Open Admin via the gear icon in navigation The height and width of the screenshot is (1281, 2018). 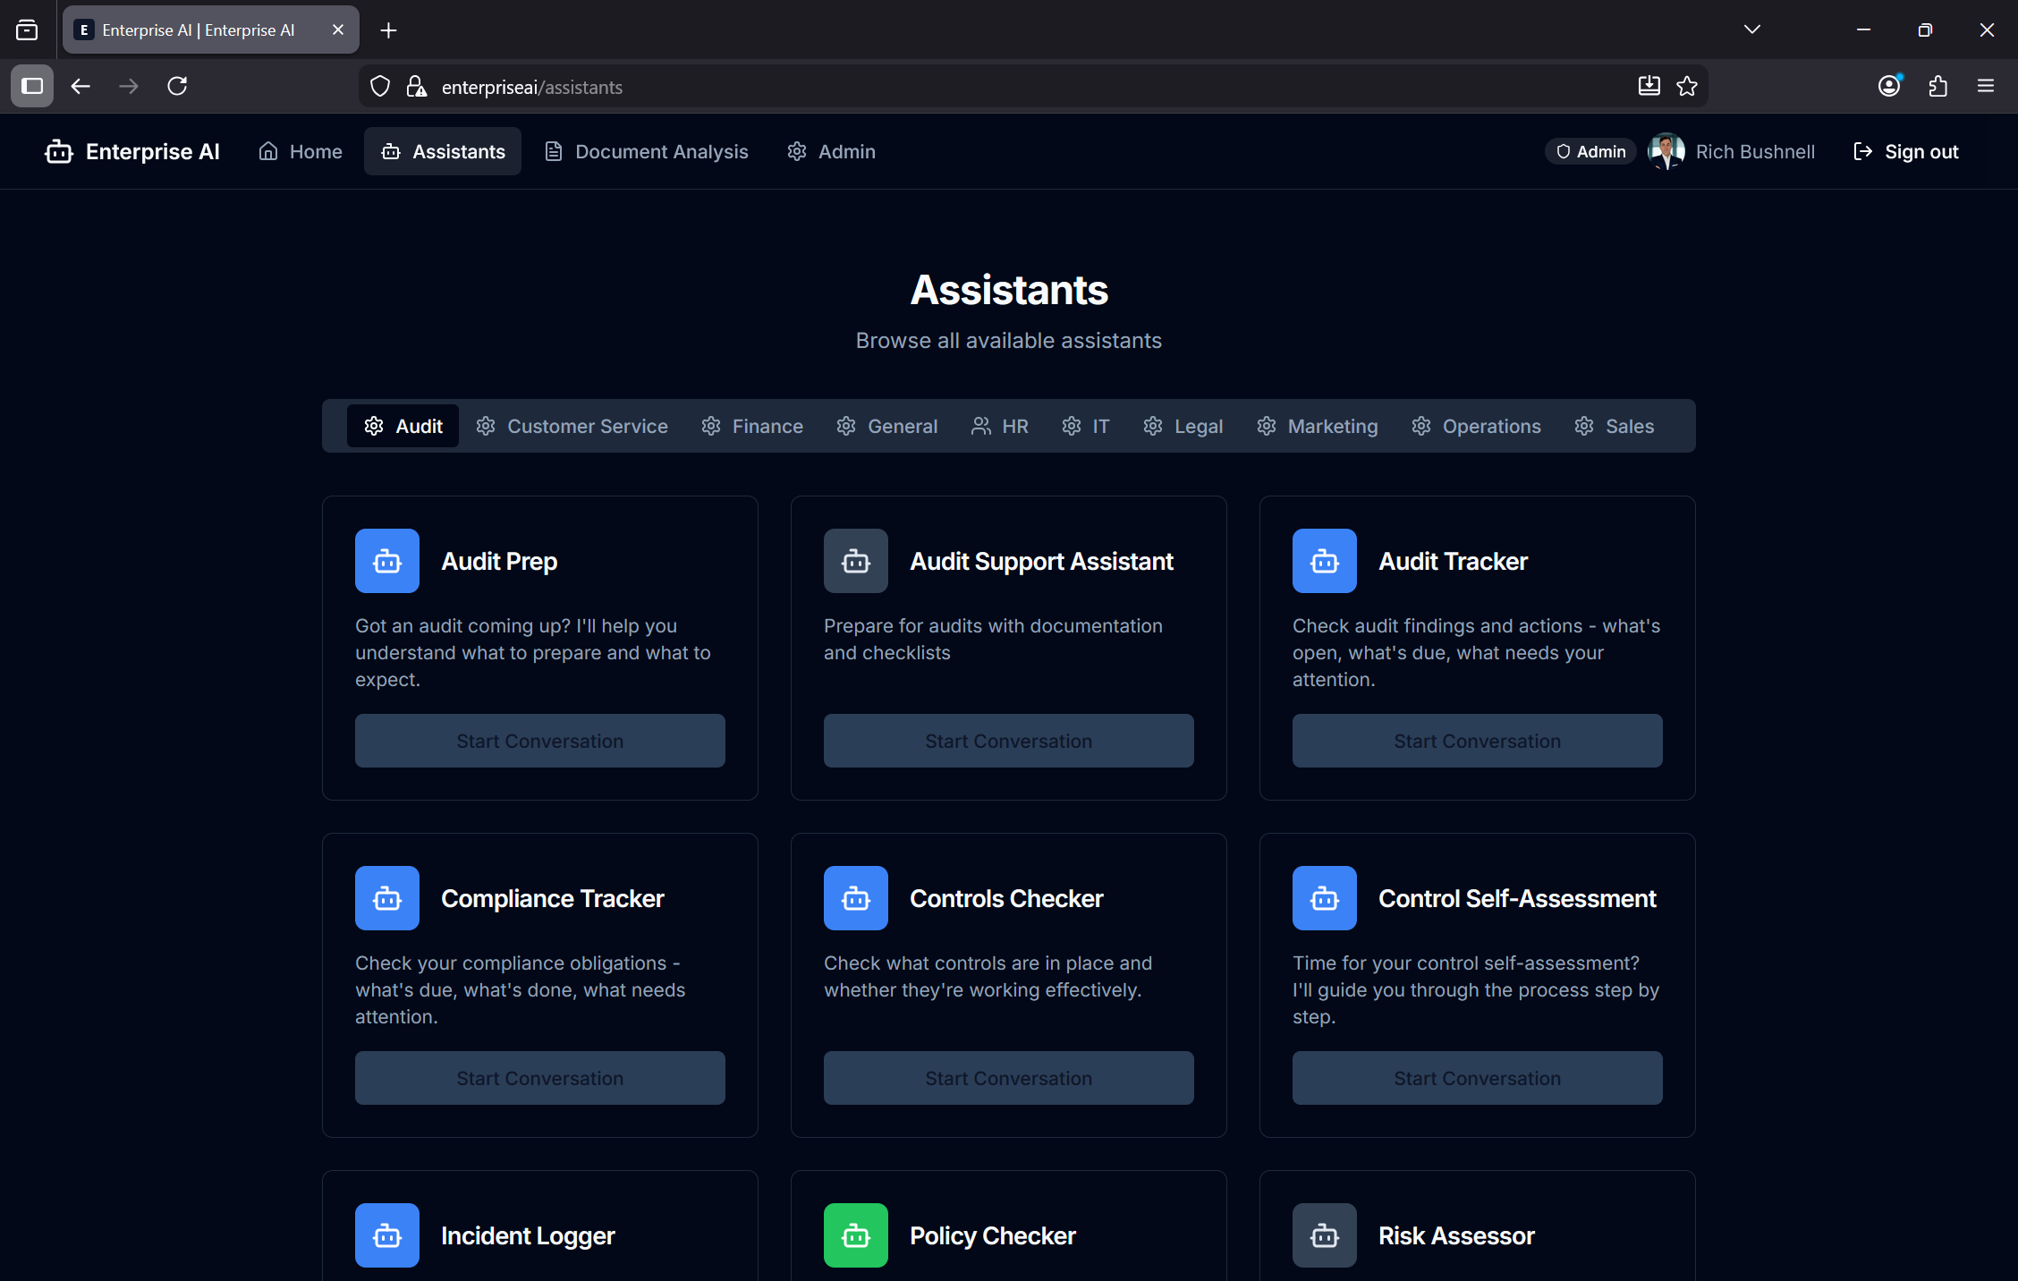pos(797,151)
